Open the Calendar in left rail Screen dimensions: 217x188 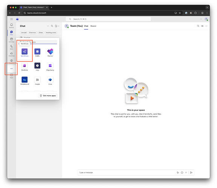pos(11,40)
